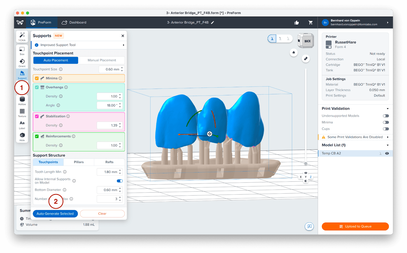407x253 pixels.
Task: Toggle Allow Internal Supports on Model
Action: tap(120, 181)
